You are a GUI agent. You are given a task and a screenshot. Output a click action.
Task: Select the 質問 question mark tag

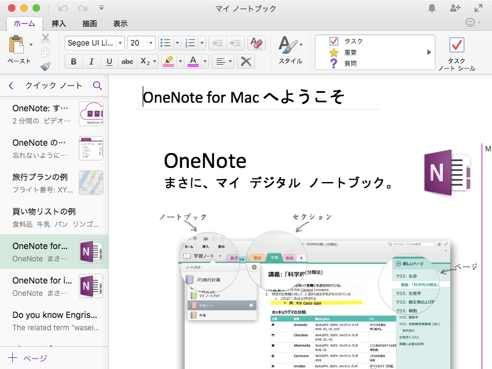click(x=343, y=63)
